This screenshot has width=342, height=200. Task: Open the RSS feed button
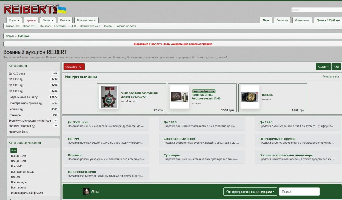click(336, 66)
